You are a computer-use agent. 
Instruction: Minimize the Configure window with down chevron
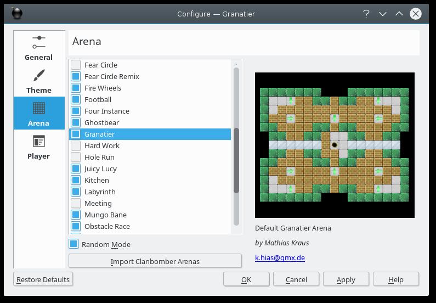tap(383, 14)
